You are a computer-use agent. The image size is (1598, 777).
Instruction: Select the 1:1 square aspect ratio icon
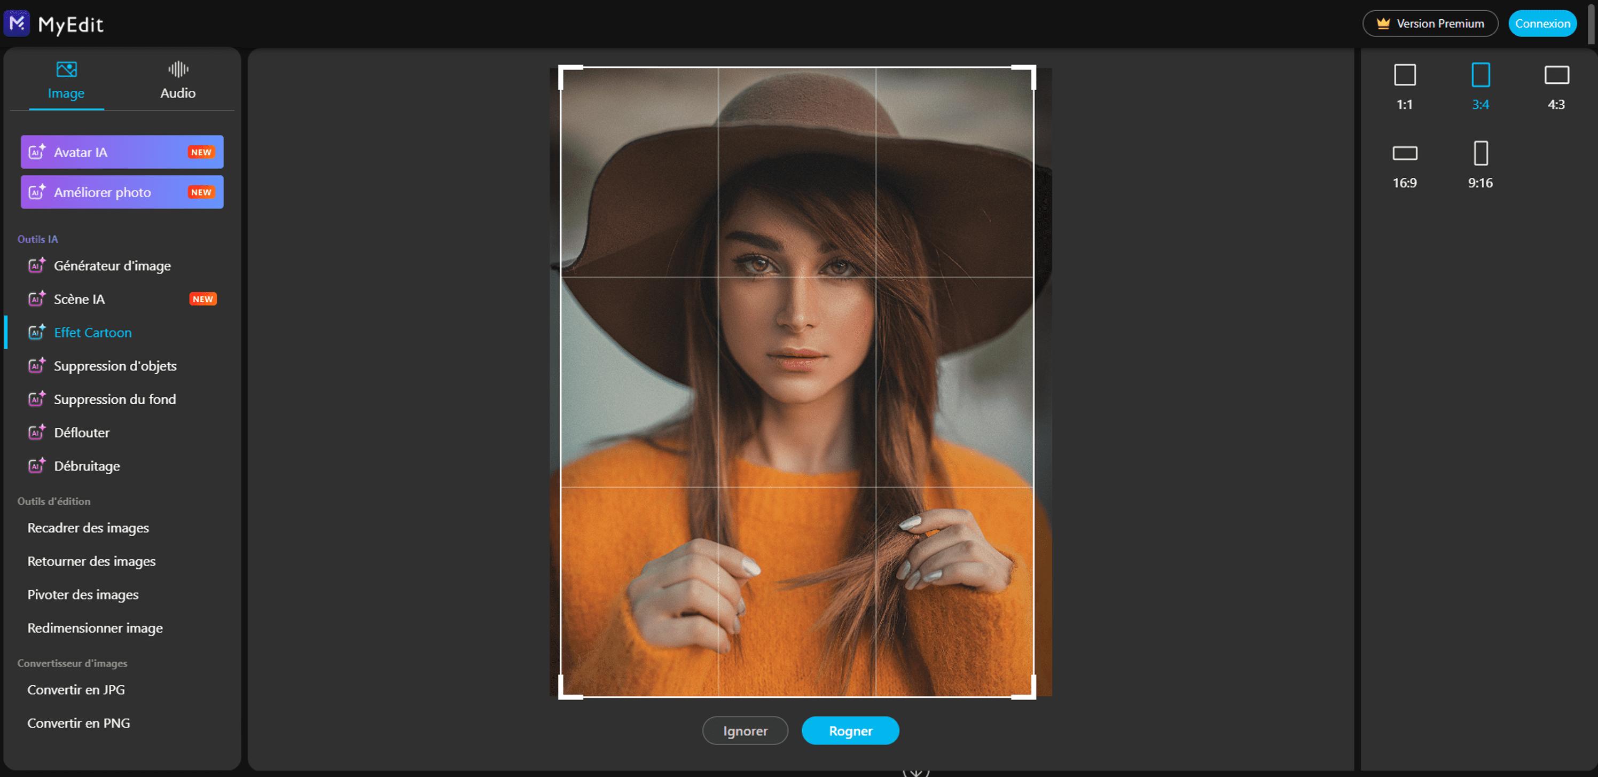coord(1405,76)
